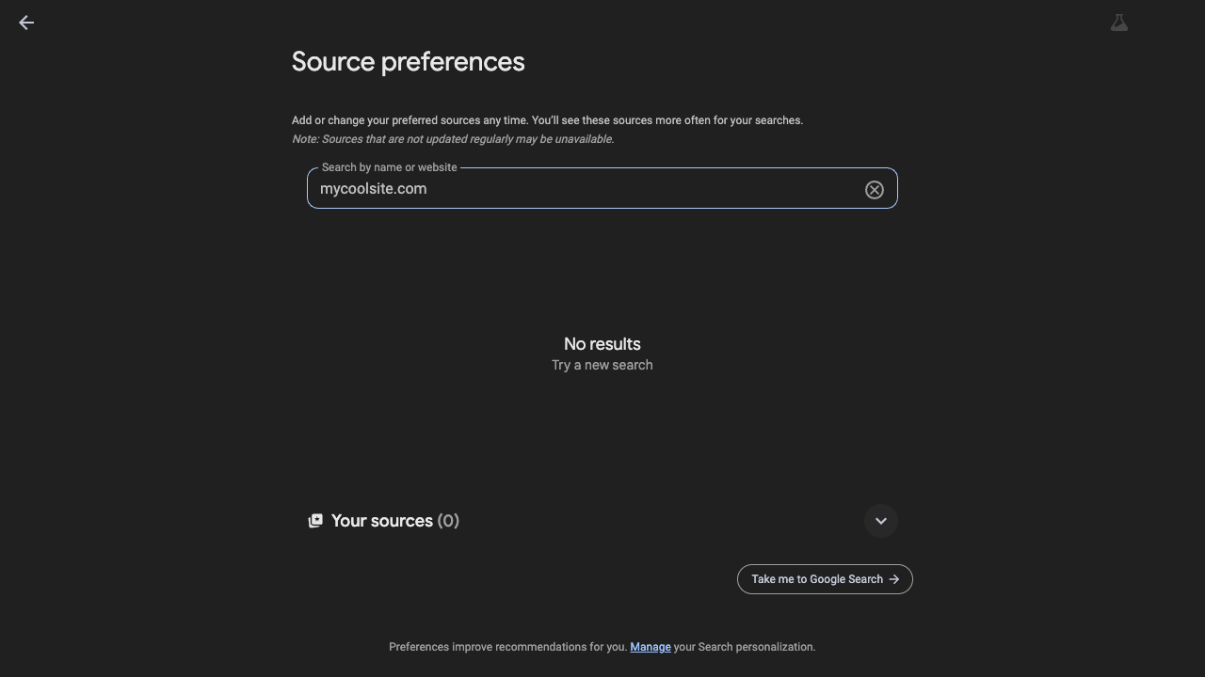Click inside the source search input

coord(565,188)
